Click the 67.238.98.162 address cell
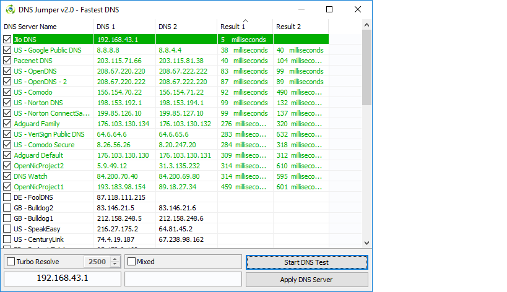Viewport: 507px width, 292px height. tap(181, 239)
